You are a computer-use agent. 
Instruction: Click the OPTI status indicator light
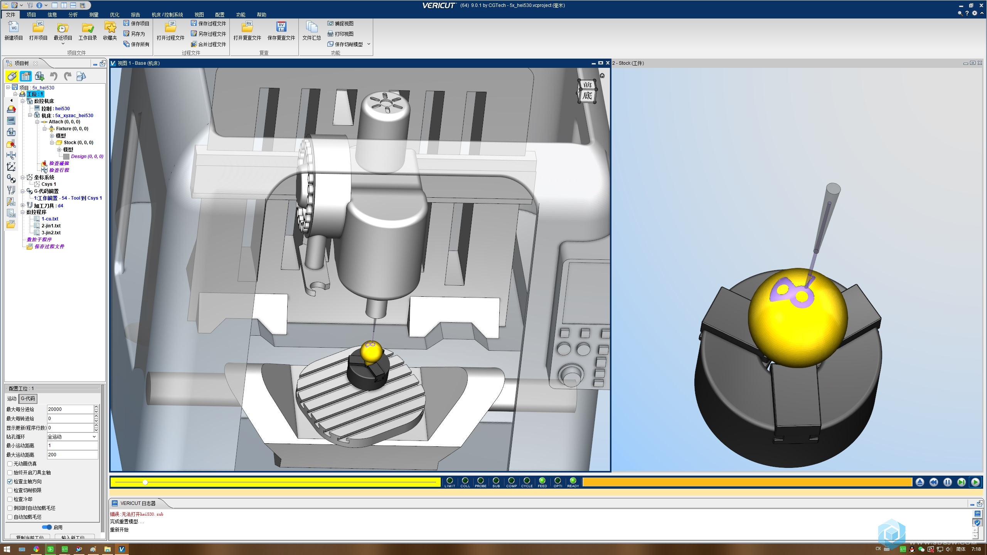(x=558, y=481)
